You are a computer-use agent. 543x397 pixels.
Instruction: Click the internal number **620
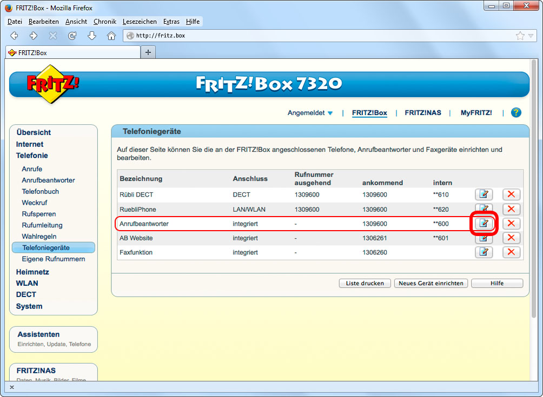440,209
